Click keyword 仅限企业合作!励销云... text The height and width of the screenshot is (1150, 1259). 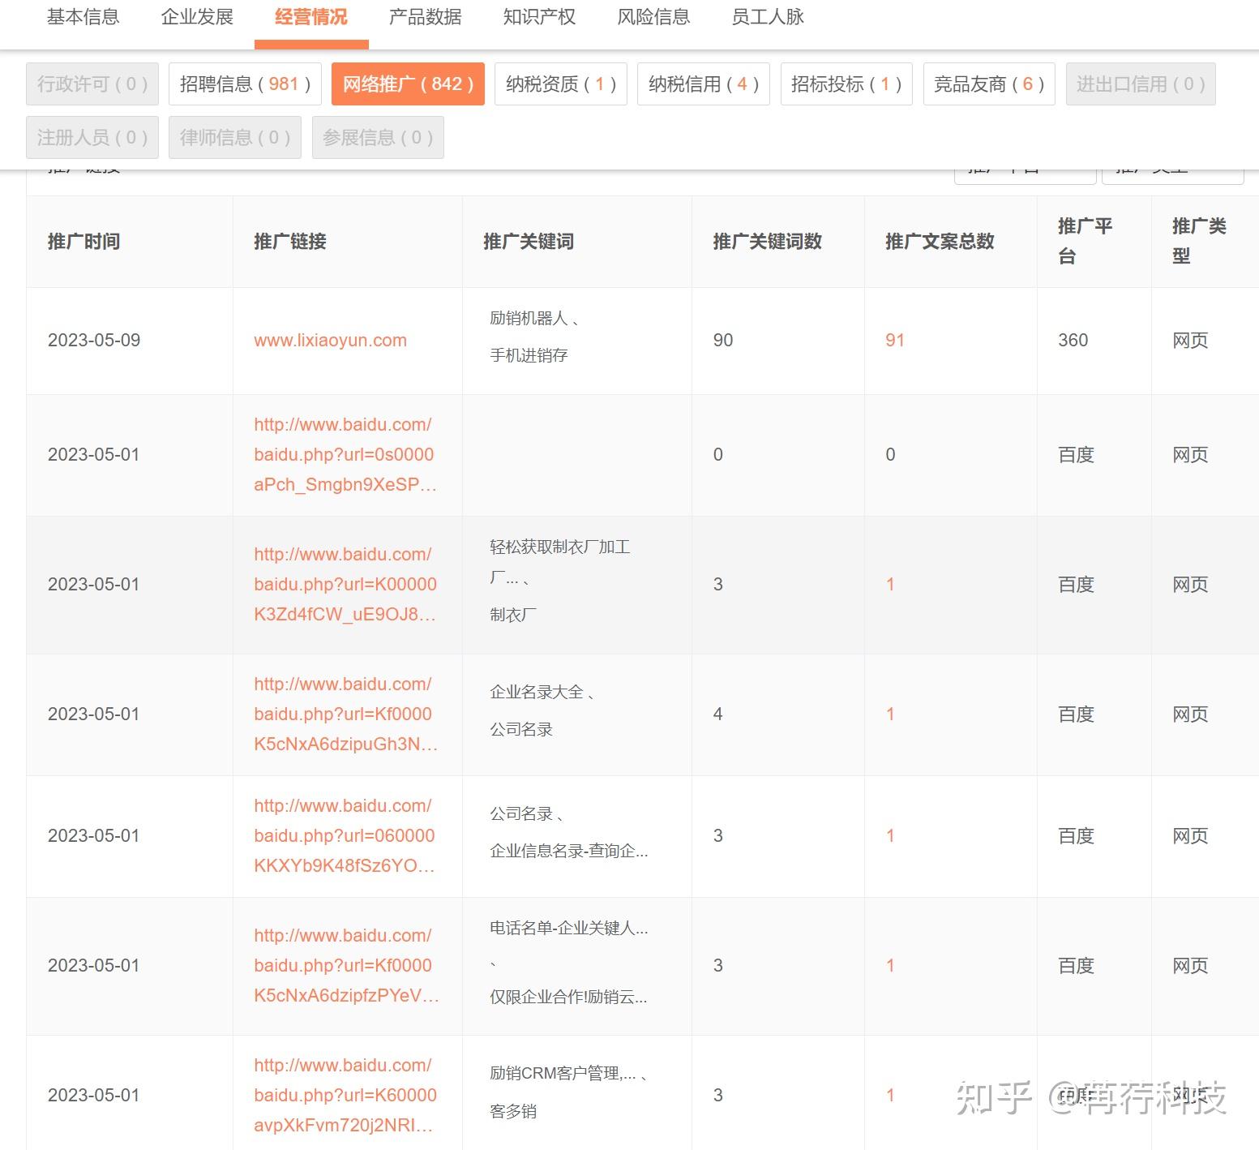tap(568, 998)
